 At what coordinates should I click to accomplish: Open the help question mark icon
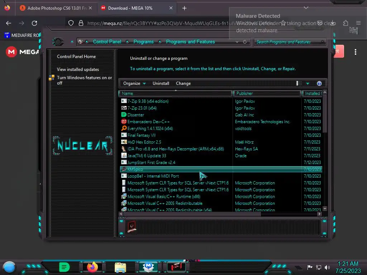point(319,83)
